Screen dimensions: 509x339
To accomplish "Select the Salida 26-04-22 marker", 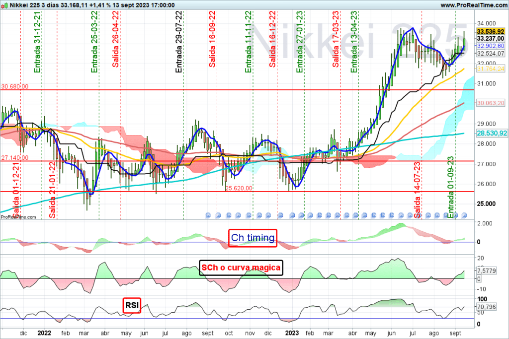I will click(115, 39).
